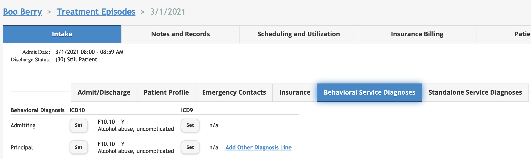
Task: Switch to the Insurance Billing tab
Action: pos(417,34)
